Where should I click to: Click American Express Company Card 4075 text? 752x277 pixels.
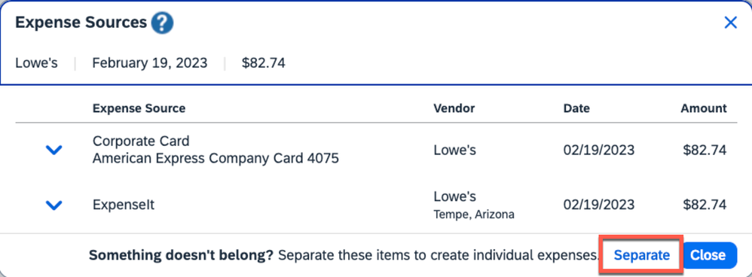pos(216,158)
